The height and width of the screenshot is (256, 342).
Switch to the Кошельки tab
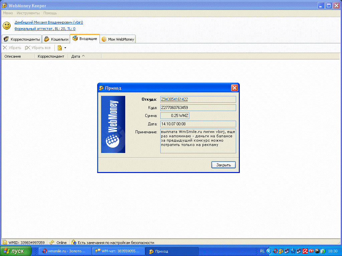click(x=56, y=39)
